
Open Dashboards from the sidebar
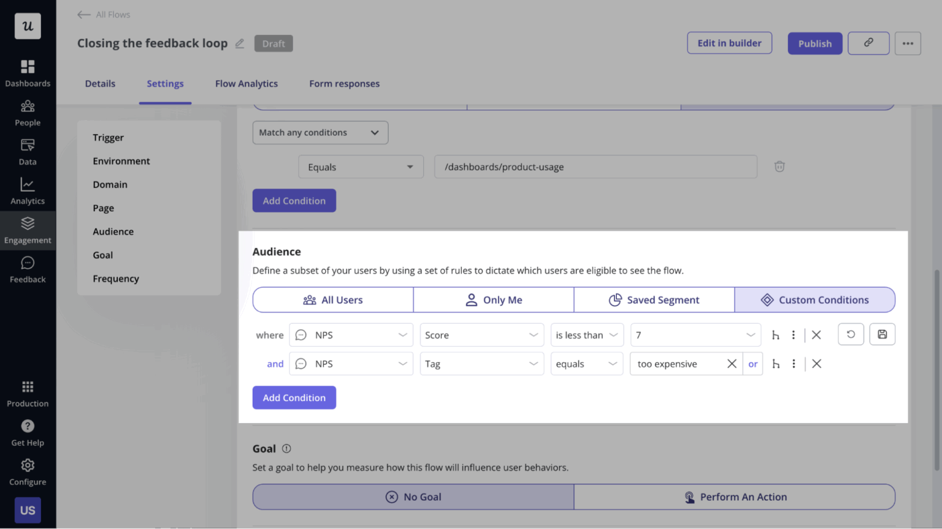(x=28, y=73)
